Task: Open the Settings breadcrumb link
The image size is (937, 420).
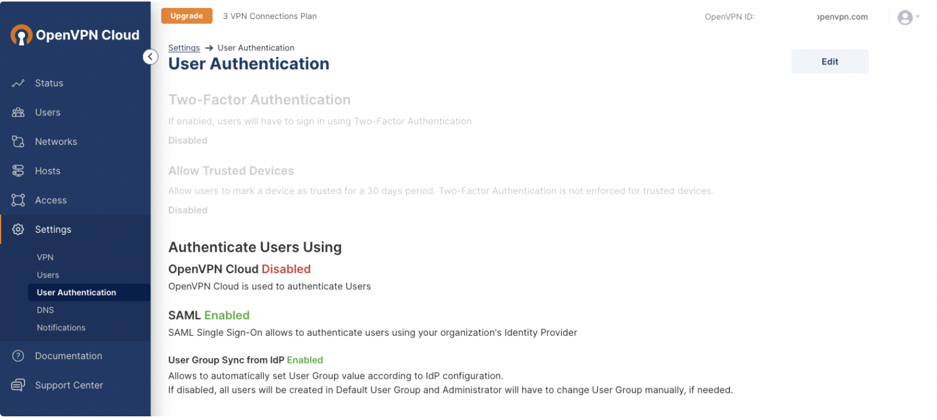Action: (x=184, y=47)
